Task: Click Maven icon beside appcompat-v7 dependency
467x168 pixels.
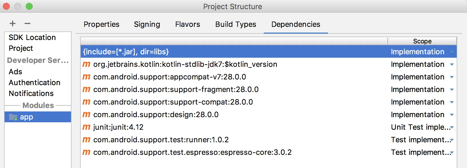Action: coord(86,77)
